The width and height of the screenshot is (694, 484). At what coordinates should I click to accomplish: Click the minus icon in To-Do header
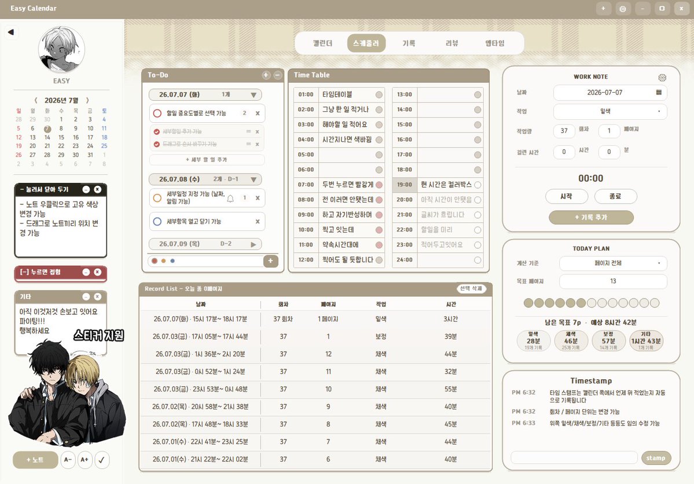(x=277, y=75)
